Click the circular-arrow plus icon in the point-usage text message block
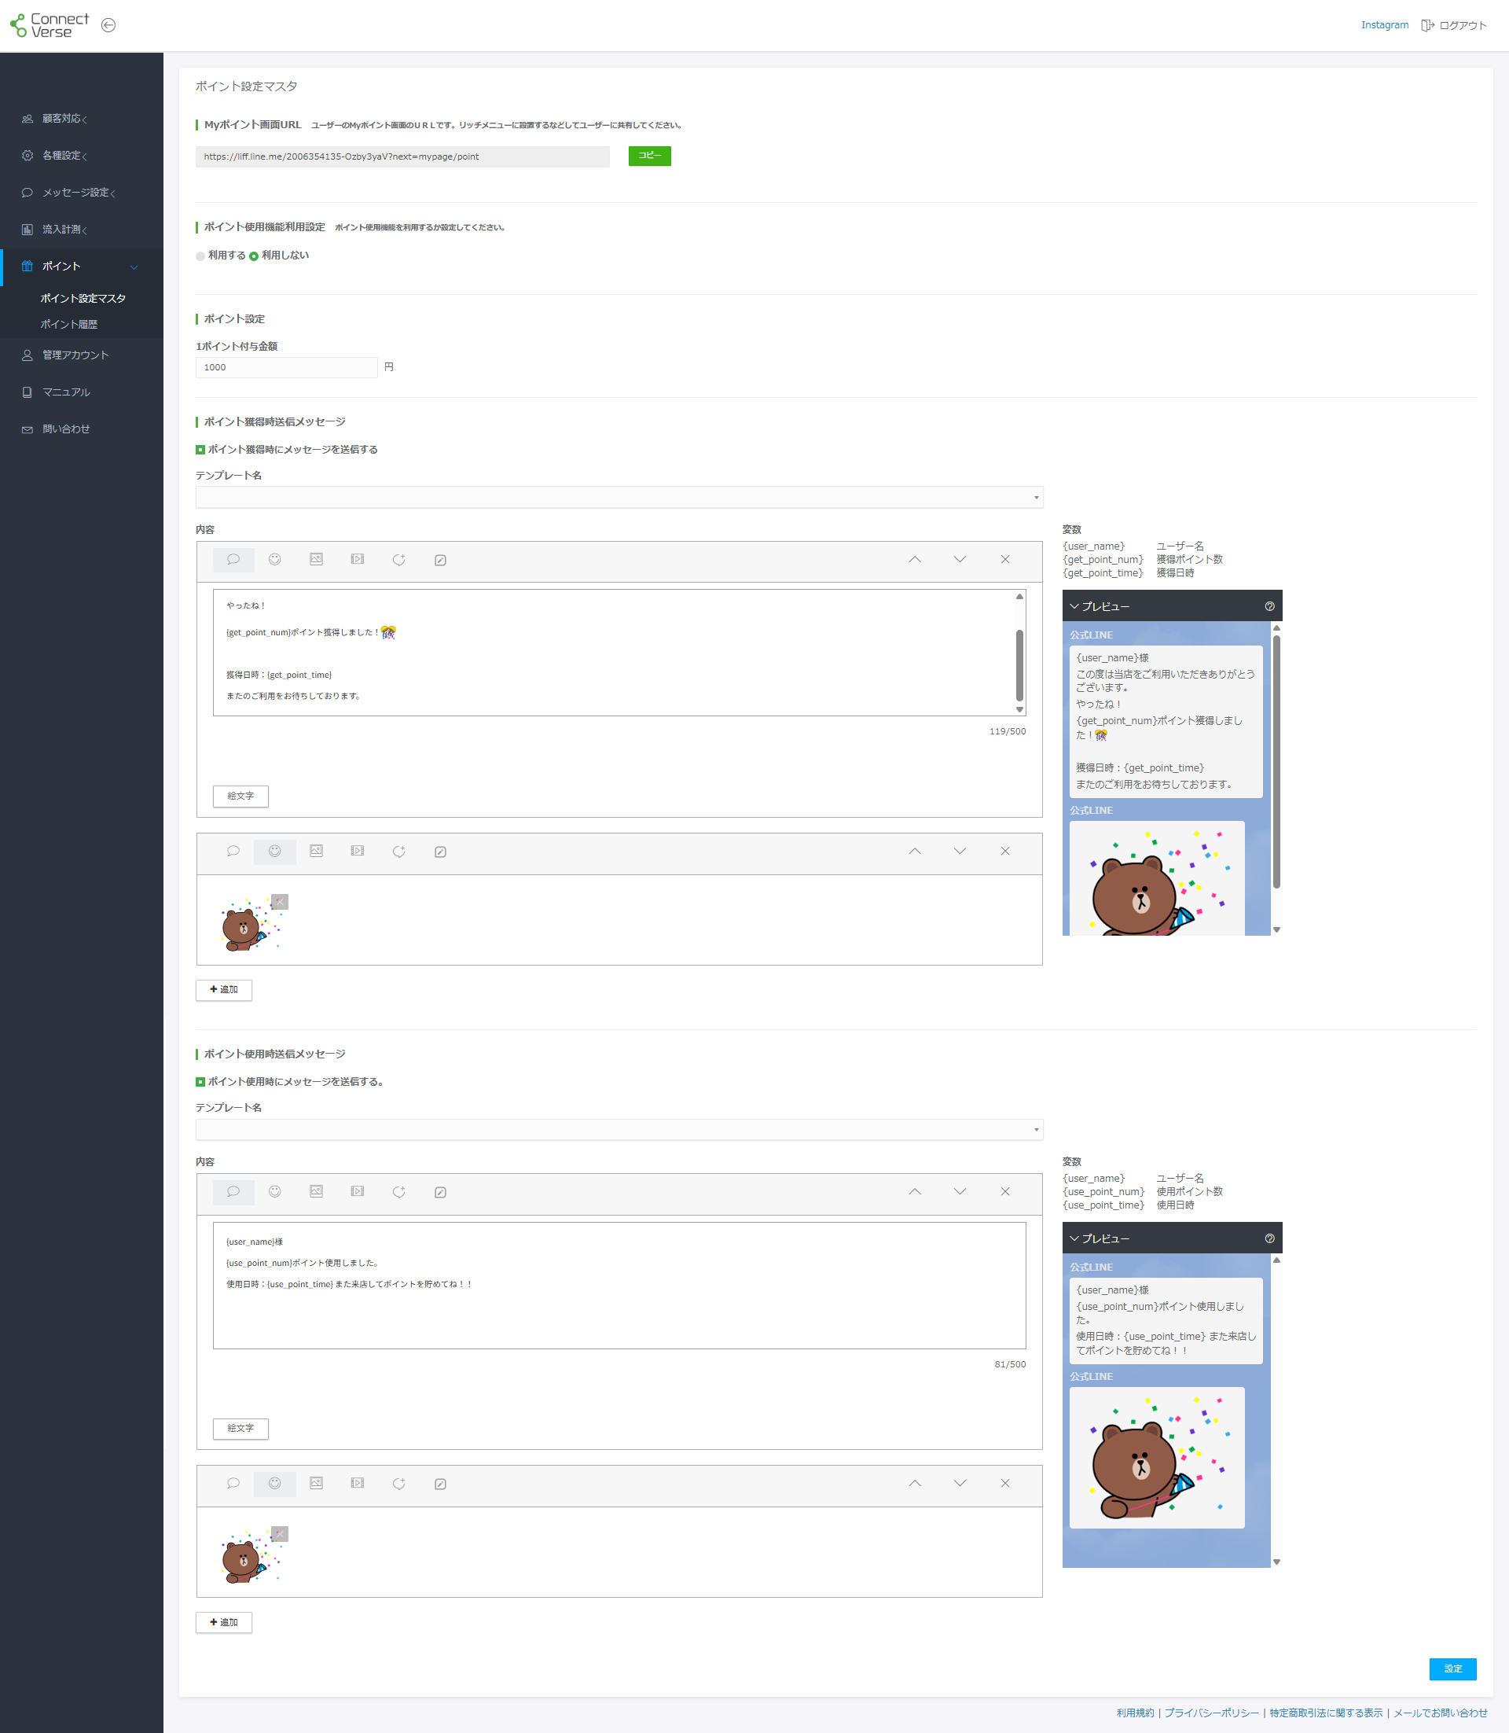This screenshot has height=1733, width=1509. [398, 1192]
